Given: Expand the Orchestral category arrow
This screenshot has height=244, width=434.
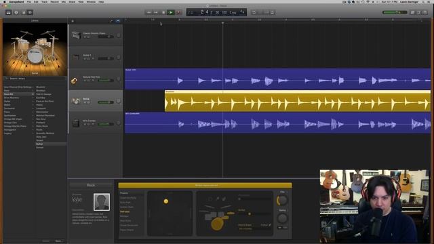Looking at the screenshot, I should click(x=33, y=108).
